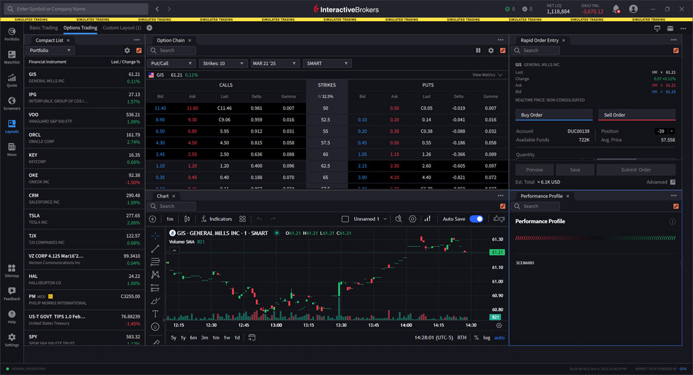Select the crosshair cursor tool
693x375 pixels.
coord(155,235)
